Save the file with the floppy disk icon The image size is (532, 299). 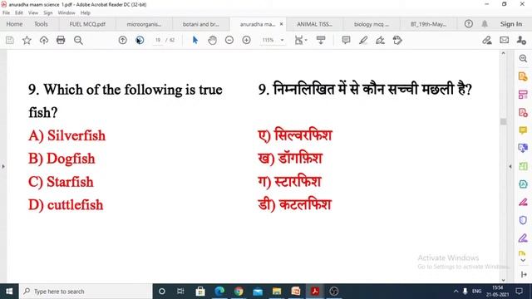10,41
